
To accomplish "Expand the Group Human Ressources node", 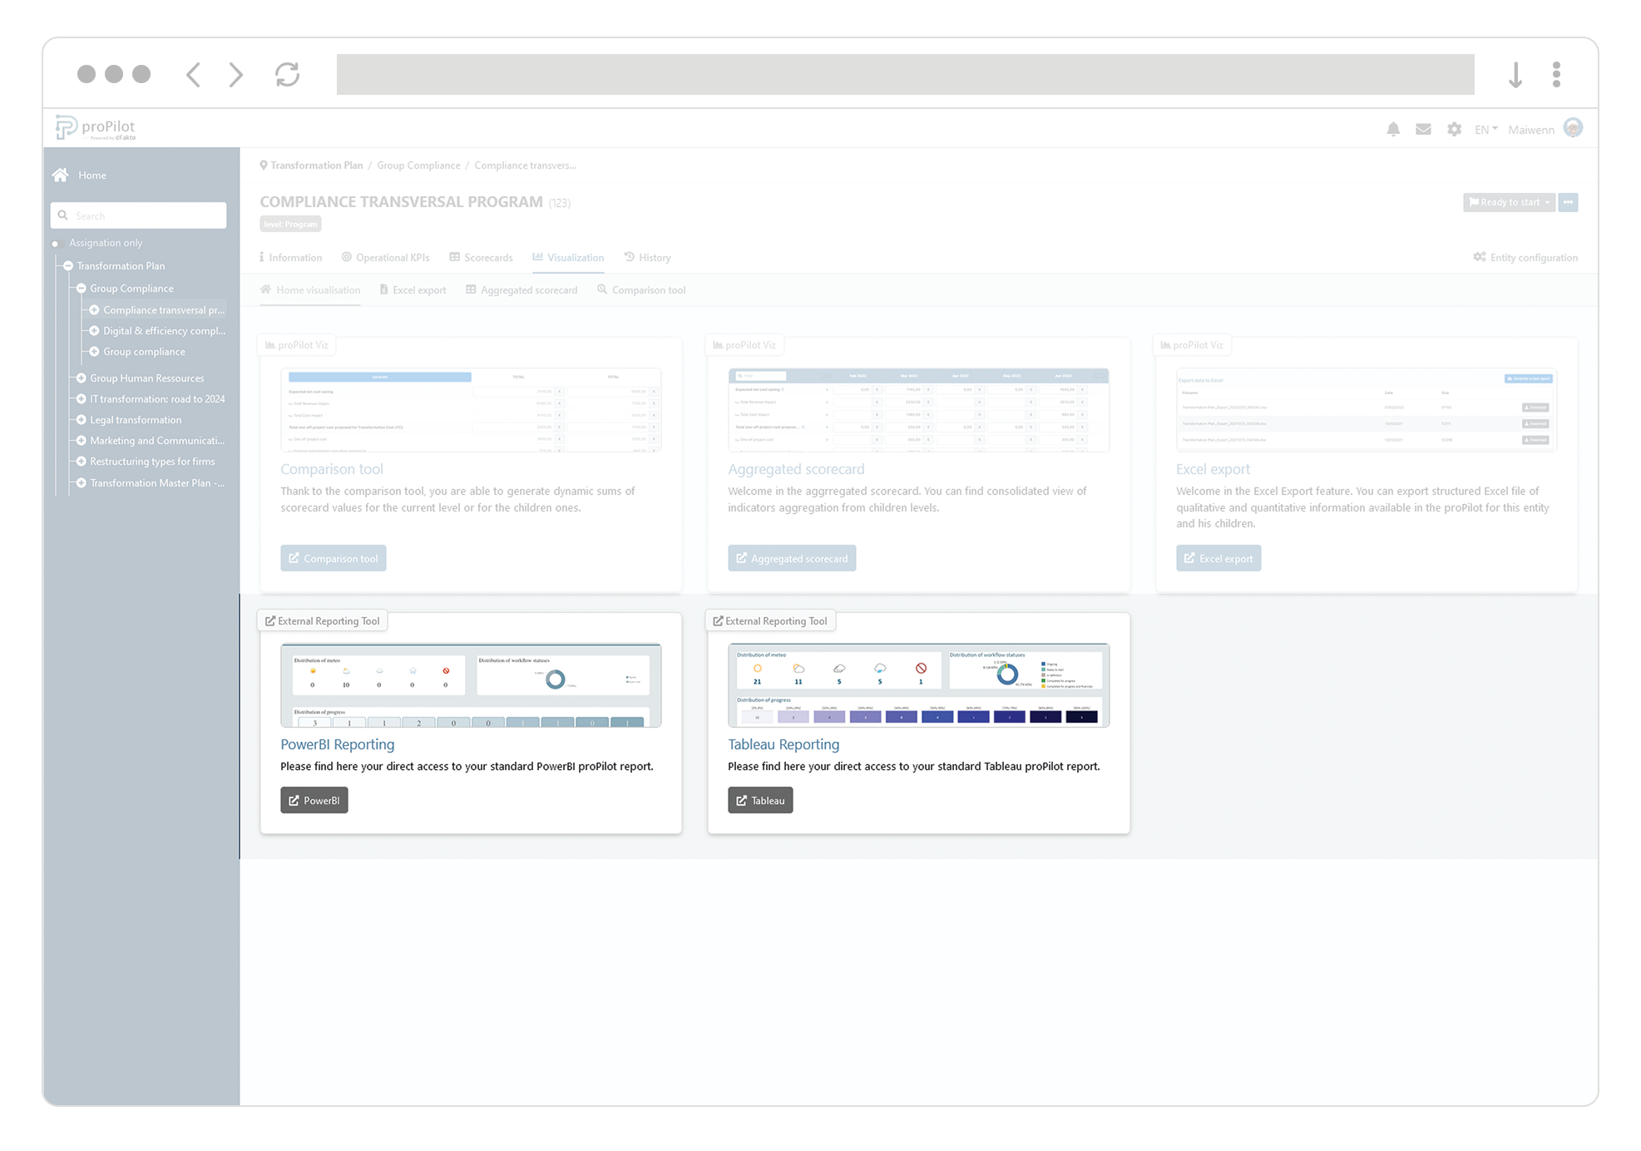I will 81,378.
